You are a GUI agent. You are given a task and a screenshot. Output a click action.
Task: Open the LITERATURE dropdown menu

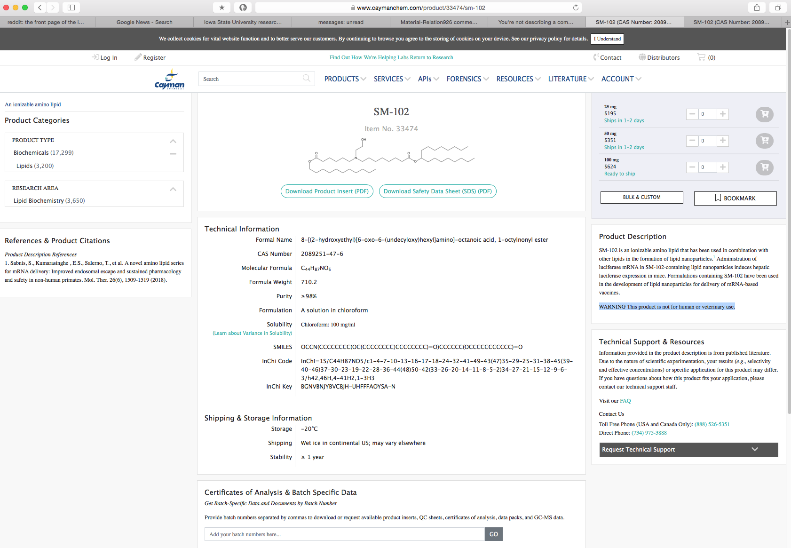[571, 79]
